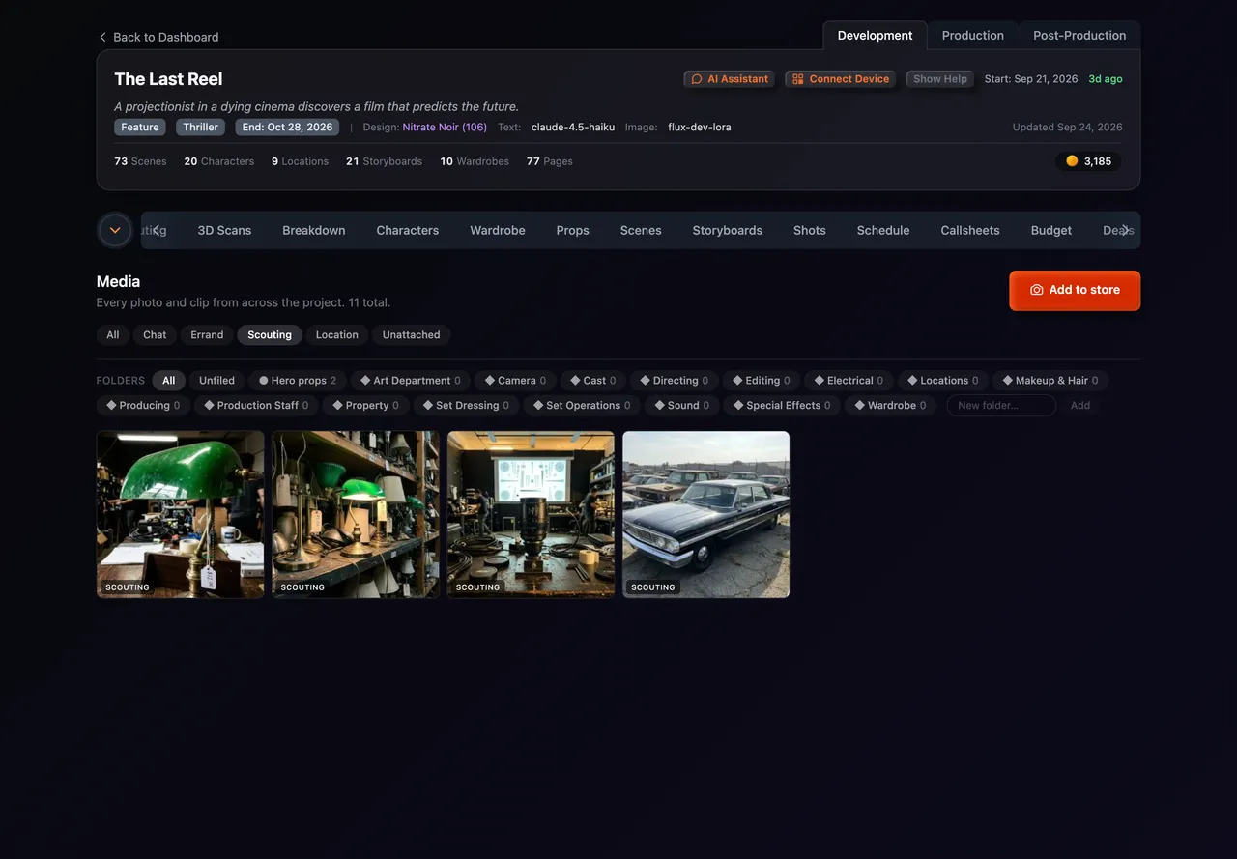Select the Special Effects folder chip
The height and width of the screenshot is (859, 1237).
point(781,406)
